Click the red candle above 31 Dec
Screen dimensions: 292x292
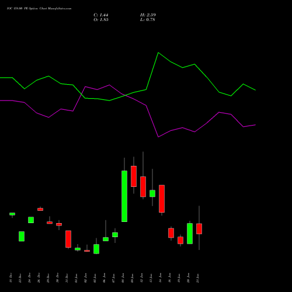click(68, 239)
